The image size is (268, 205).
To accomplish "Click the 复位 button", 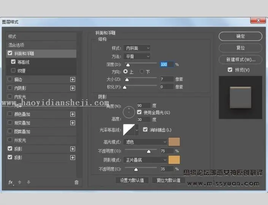I will click(240, 48).
